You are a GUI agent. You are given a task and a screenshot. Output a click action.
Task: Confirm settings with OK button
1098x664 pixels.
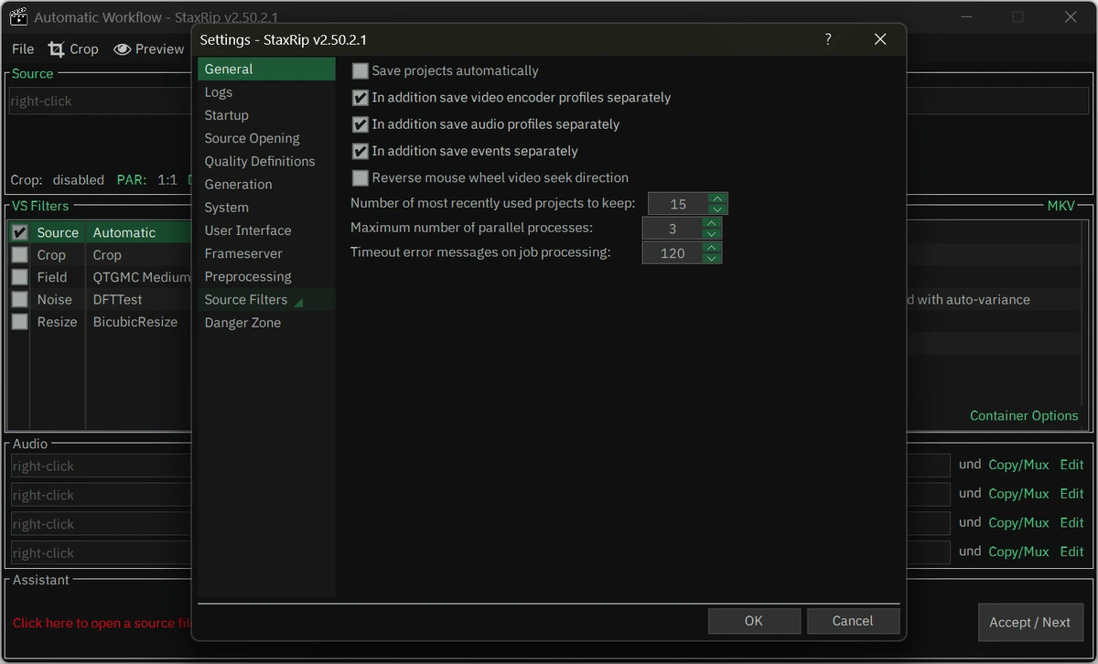click(754, 621)
